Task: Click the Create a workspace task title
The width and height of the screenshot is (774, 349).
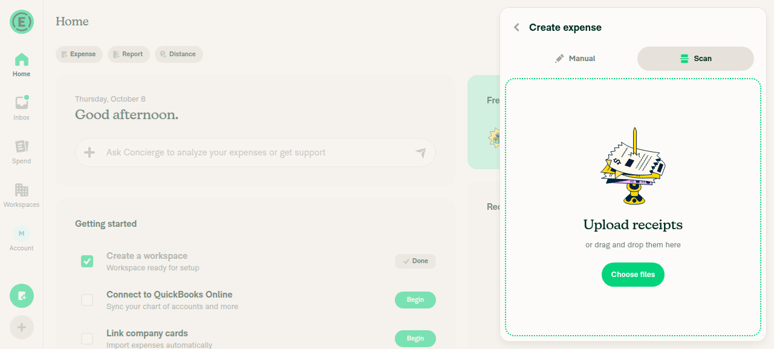Action: [x=147, y=256]
